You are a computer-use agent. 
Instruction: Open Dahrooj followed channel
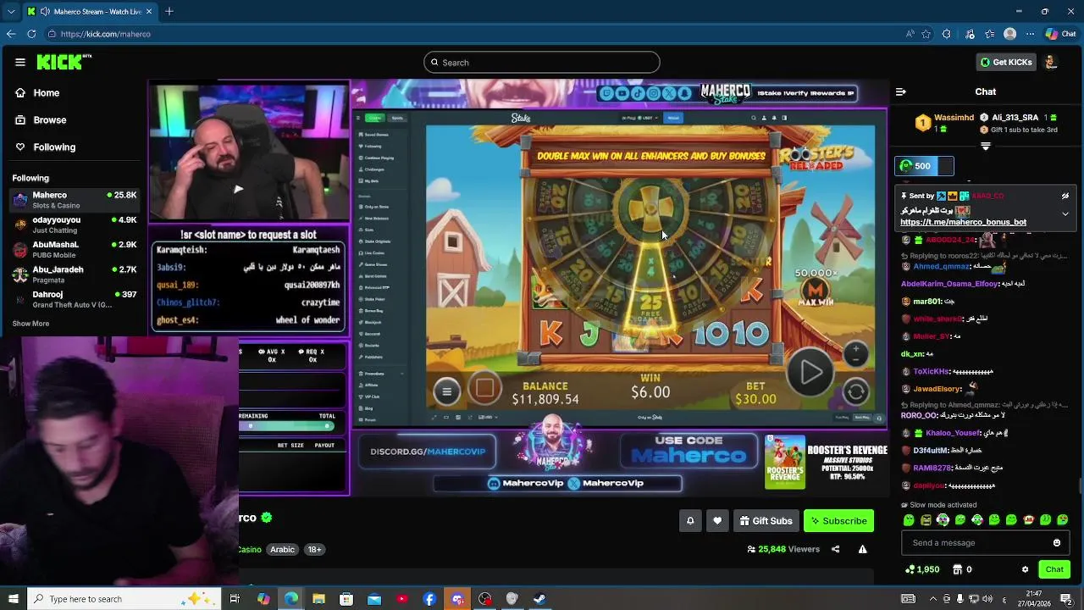(x=75, y=299)
